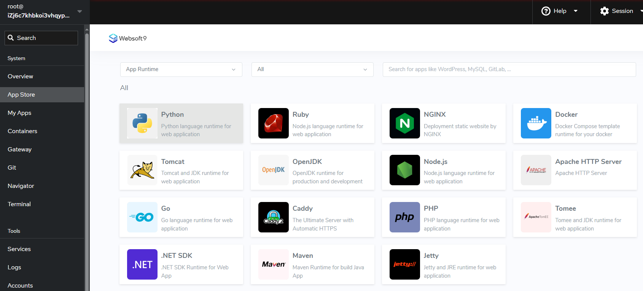The height and width of the screenshot is (291, 643).
Task: Expand the App Runtime category dropdown
Action: click(x=181, y=70)
